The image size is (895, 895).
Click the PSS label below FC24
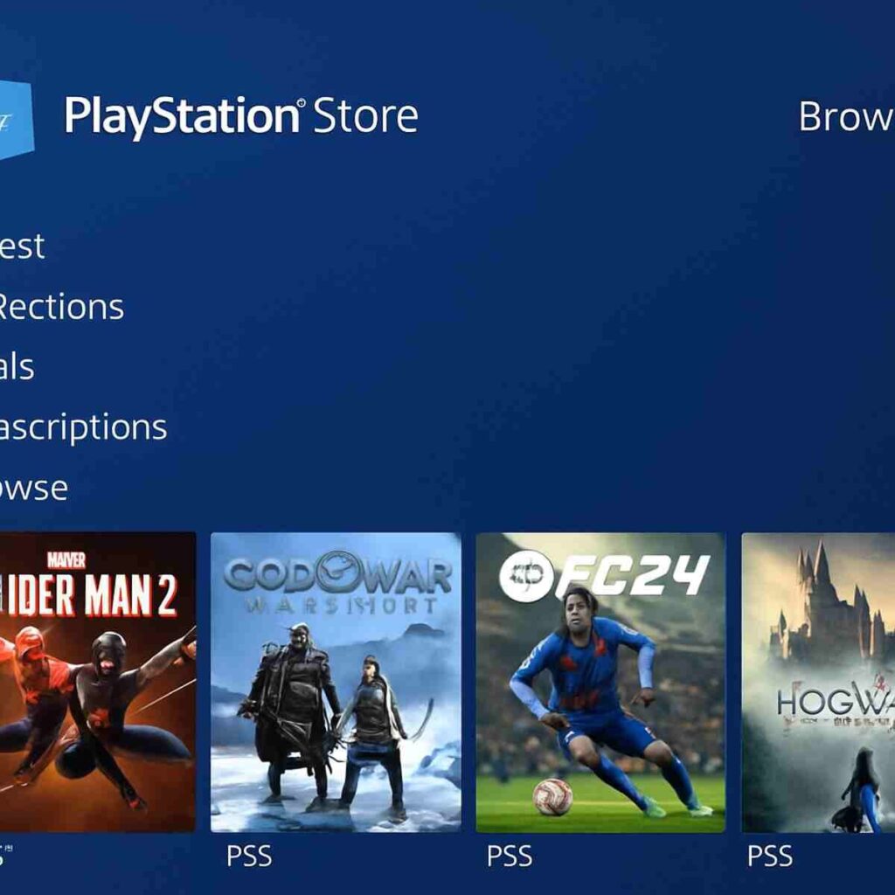coord(510,856)
